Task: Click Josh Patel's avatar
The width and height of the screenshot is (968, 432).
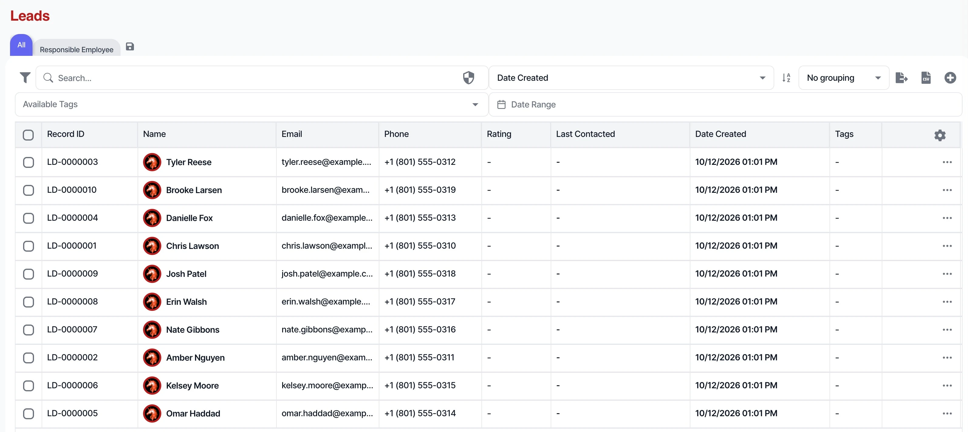Action: [x=152, y=274]
